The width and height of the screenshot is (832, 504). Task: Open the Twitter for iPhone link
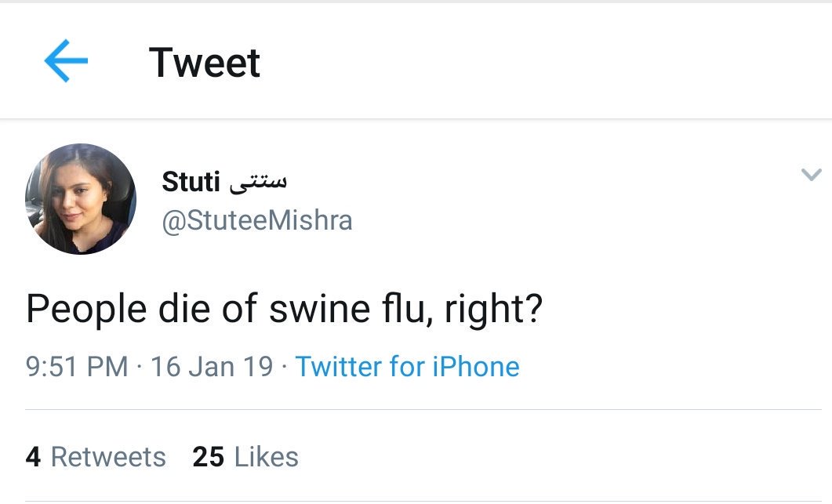click(407, 367)
